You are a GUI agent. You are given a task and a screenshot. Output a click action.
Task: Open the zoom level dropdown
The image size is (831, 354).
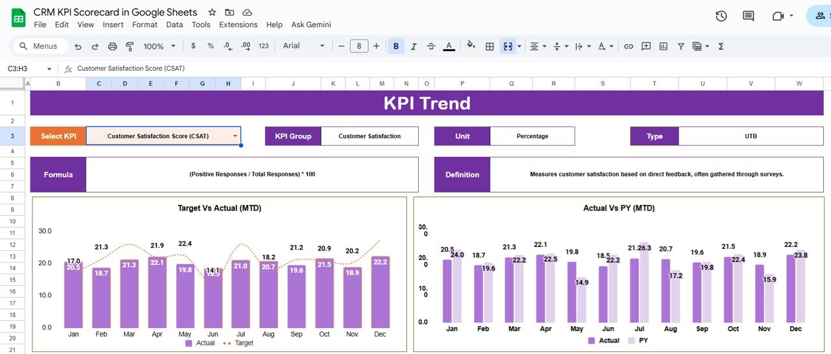159,46
